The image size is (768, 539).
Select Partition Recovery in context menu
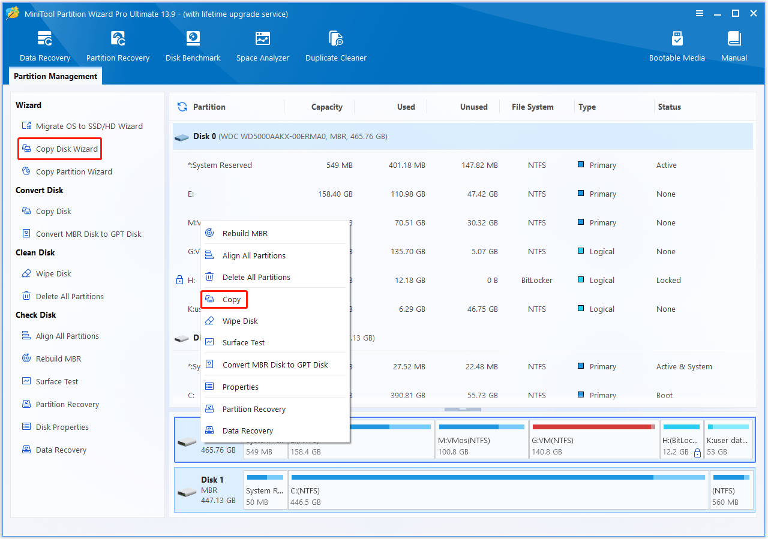tap(275, 409)
